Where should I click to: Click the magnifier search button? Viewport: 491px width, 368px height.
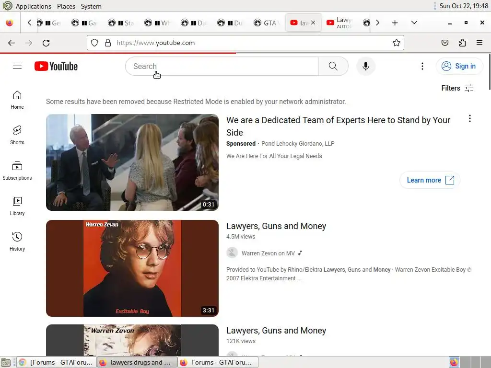click(333, 66)
